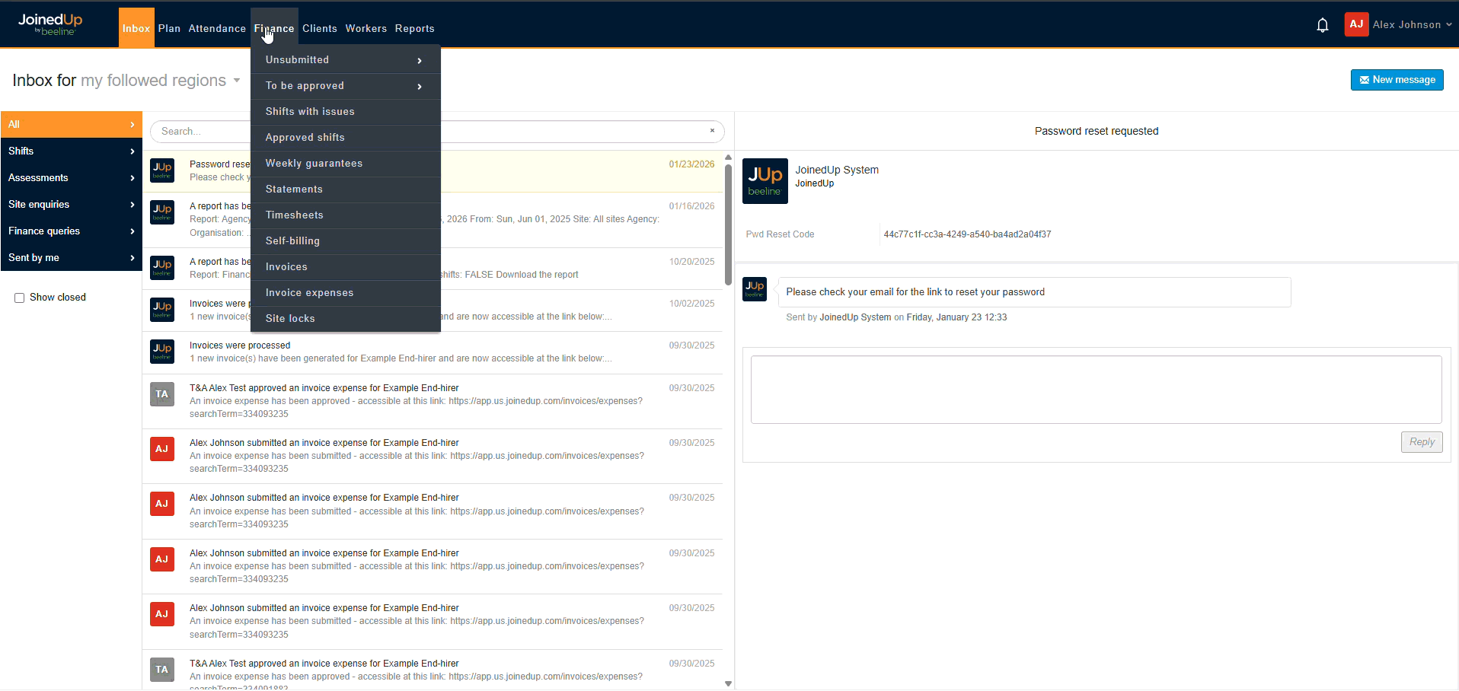Click the JoinedUp System sender logo

pos(765,181)
